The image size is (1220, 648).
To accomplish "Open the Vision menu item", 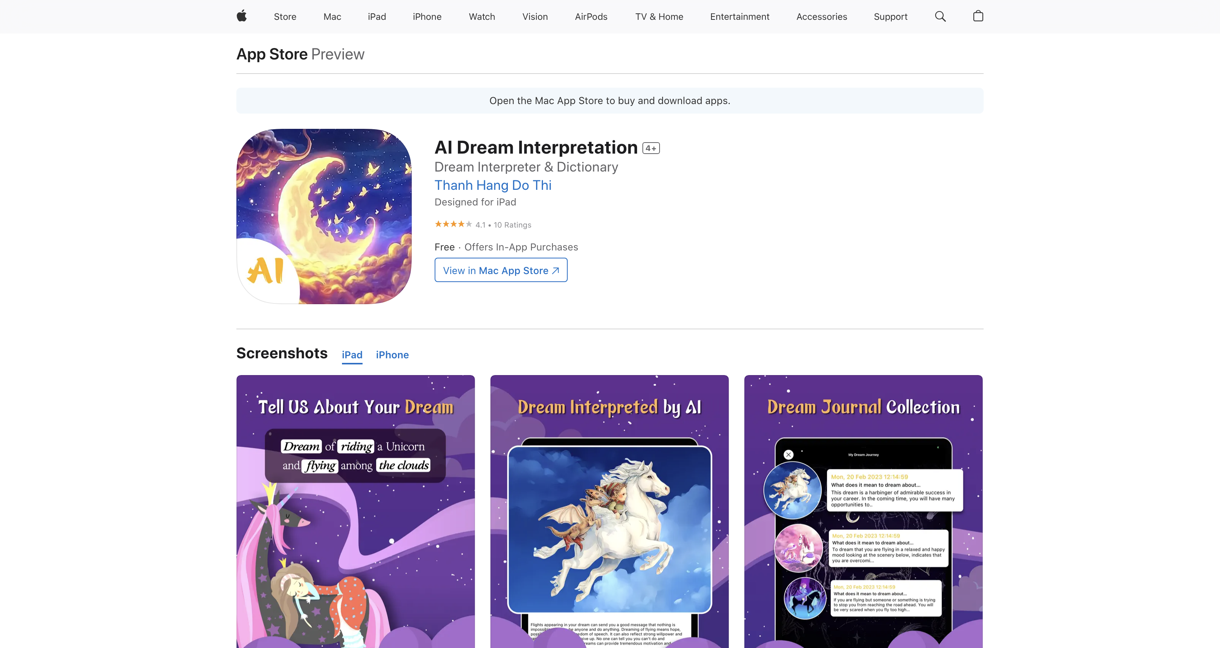I will coord(535,16).
